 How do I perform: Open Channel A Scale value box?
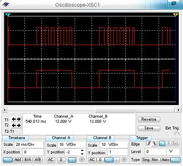pyautogui.click(x=71, y=145)
